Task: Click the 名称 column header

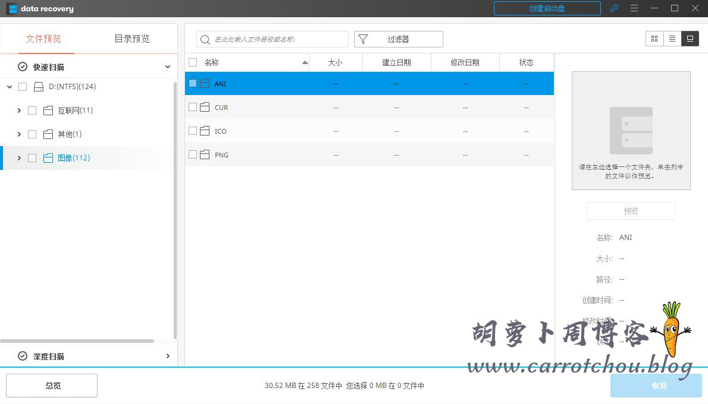Action: (x=211, y=62)
